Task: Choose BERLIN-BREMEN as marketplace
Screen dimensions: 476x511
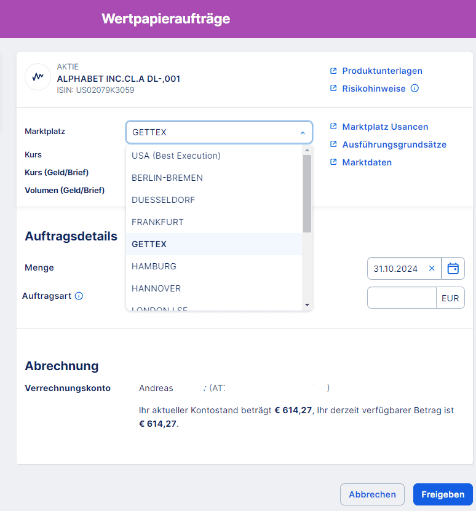Action: 214,178
